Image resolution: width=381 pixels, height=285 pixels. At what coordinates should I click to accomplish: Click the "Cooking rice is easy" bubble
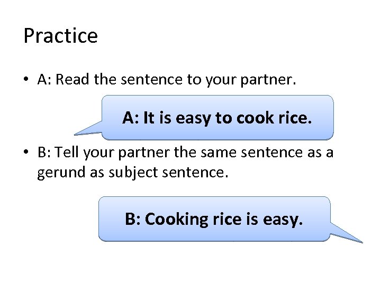click(214, 218)
